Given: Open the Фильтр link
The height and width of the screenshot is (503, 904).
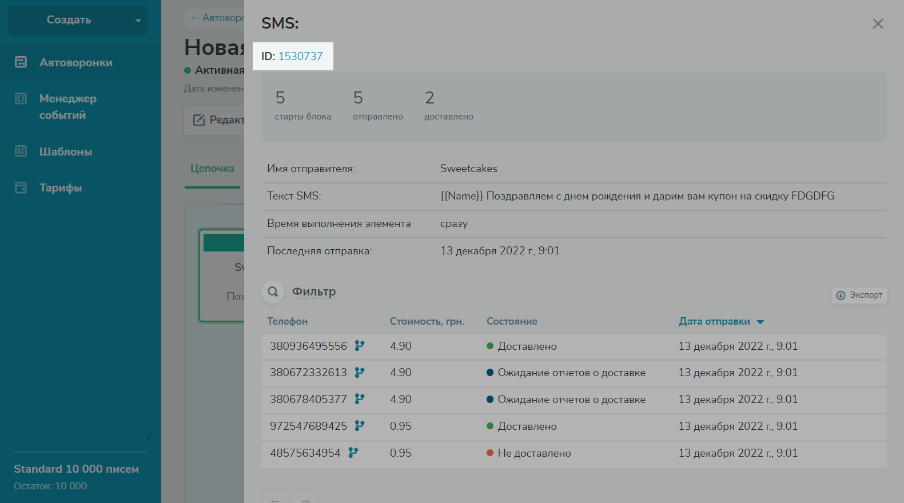Looking at the screenshot, I should [313, 292].
